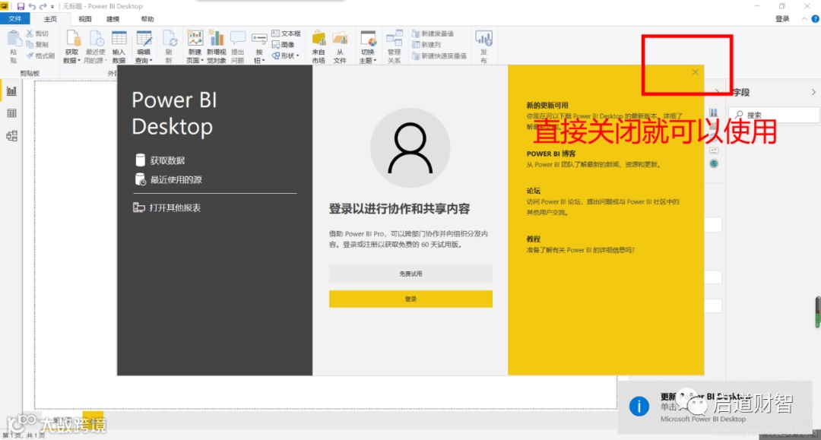Open the 编辑查询 dropdown
The image size is (821, 440).
(144, 46)
